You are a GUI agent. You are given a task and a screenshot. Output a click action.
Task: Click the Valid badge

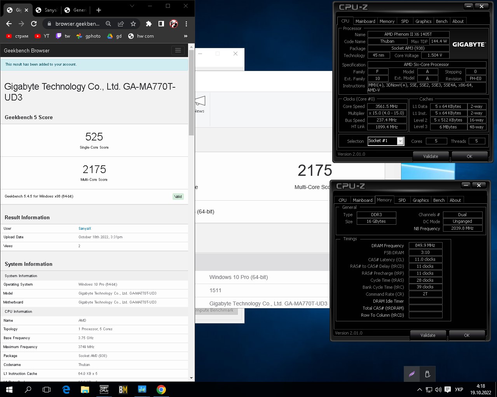[x=178, y=196]
